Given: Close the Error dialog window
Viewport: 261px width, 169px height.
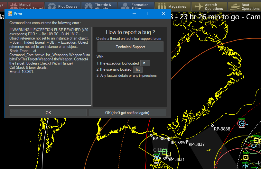Looking at the screenshot, I should 163,13.
